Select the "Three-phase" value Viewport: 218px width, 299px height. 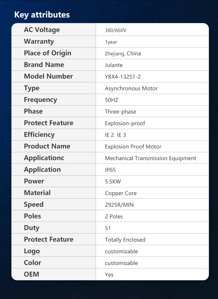[120, 112]
